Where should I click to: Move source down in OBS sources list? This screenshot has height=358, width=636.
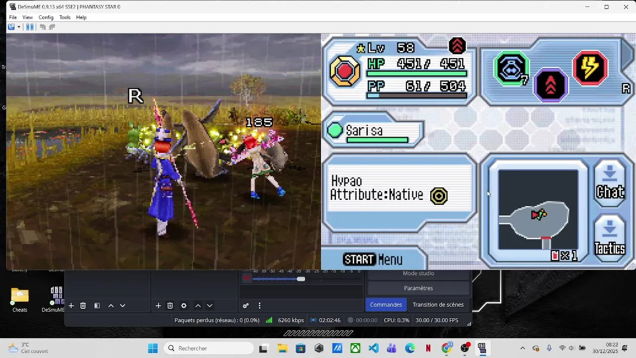click(x=210, y=306)
